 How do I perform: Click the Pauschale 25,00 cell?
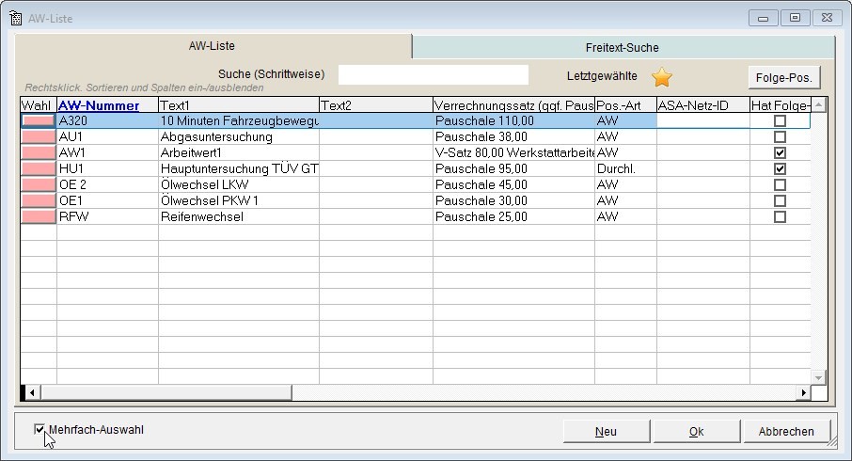[x=514, y=217]
